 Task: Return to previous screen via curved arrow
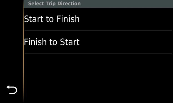click(12, 90)
